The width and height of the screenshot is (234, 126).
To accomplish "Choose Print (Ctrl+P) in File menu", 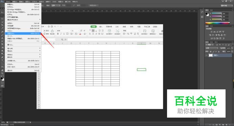I will [23, 64].
